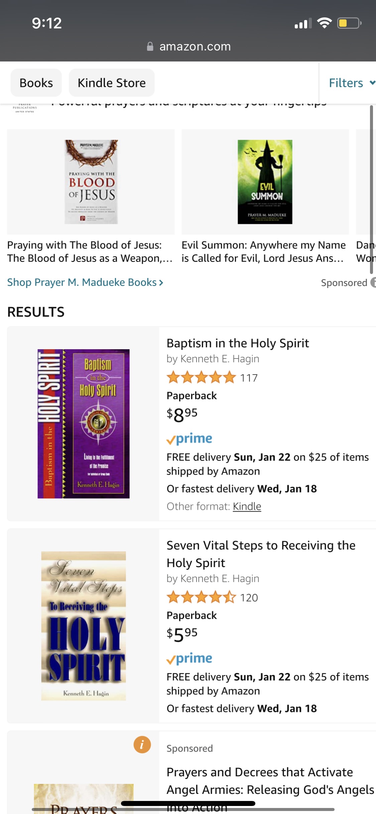This screenshot has width=376, height=814.
Task: Open the Filters dropdown
Action: pyautogui.click(x=351, y=83)
